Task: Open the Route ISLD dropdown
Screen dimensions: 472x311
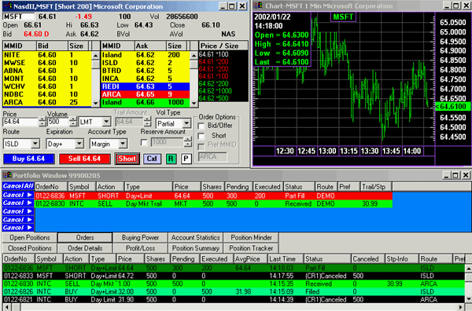Action: tap(35, 144)
